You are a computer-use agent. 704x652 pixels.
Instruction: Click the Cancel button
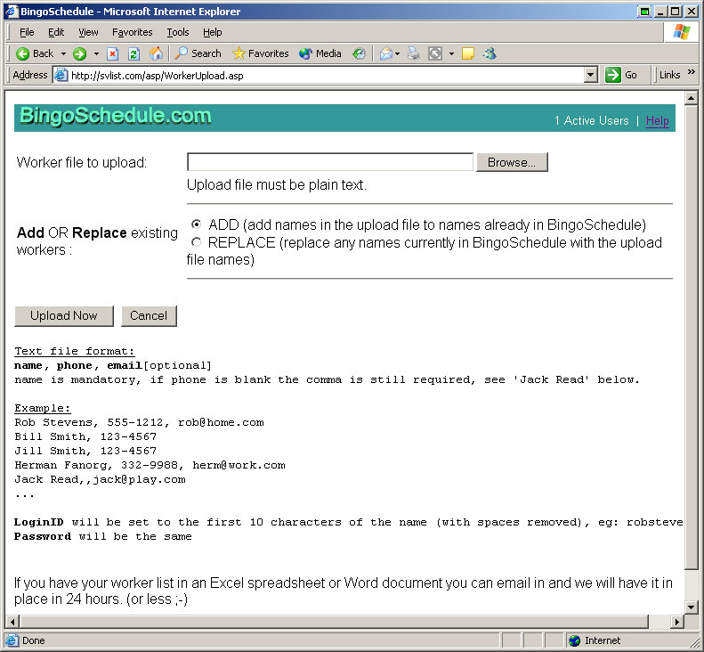coord(149,316)
